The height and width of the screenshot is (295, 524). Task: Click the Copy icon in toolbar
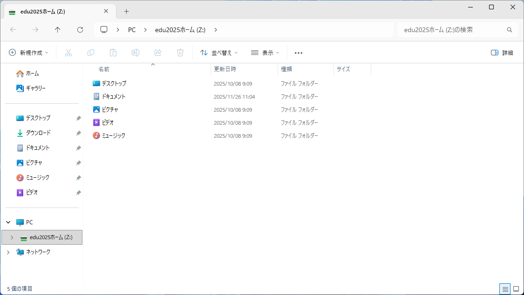pos(91,53)
